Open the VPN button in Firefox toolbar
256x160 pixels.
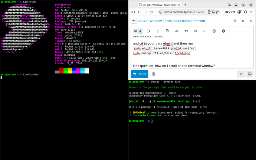pyautogui.click(x=230, y=12)
